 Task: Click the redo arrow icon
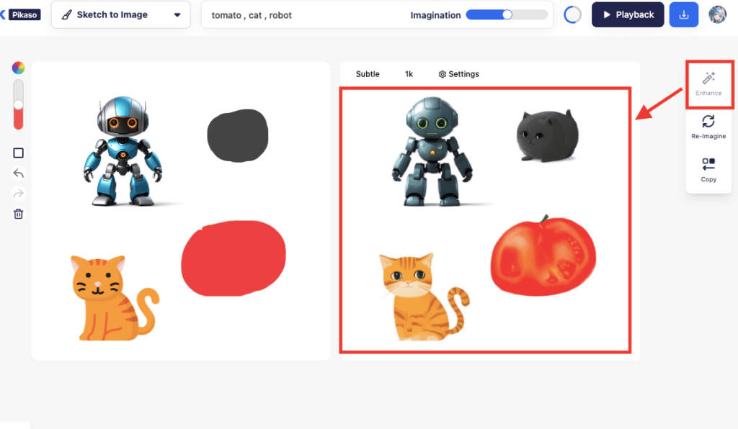[17, 193]
